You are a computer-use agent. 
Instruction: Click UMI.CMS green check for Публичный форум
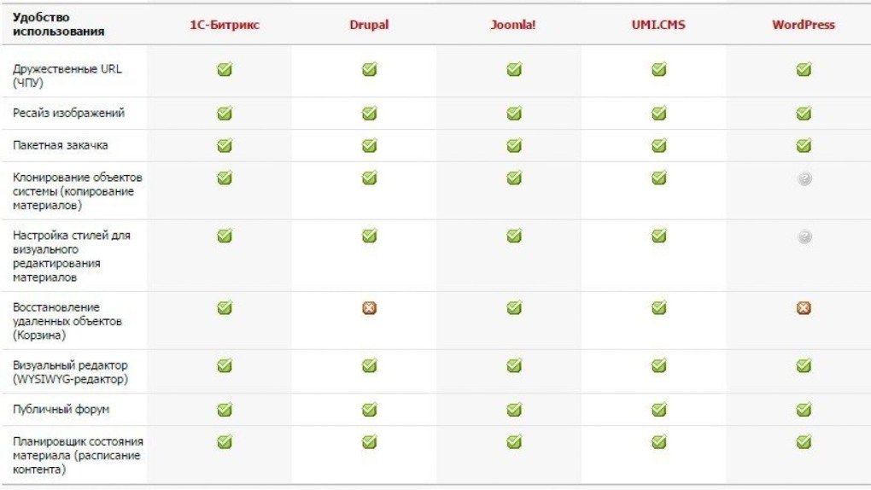click(x=658, y=410)
